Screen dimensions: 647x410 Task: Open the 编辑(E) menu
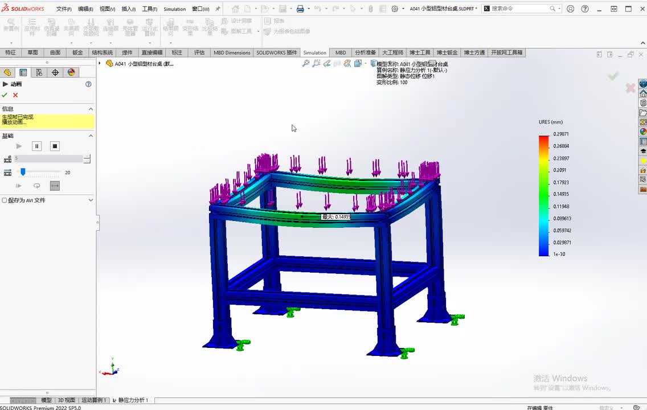pos(85,9)
